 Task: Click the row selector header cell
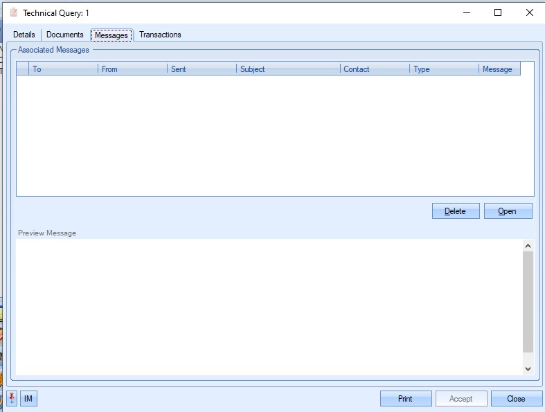click(23, 69)
